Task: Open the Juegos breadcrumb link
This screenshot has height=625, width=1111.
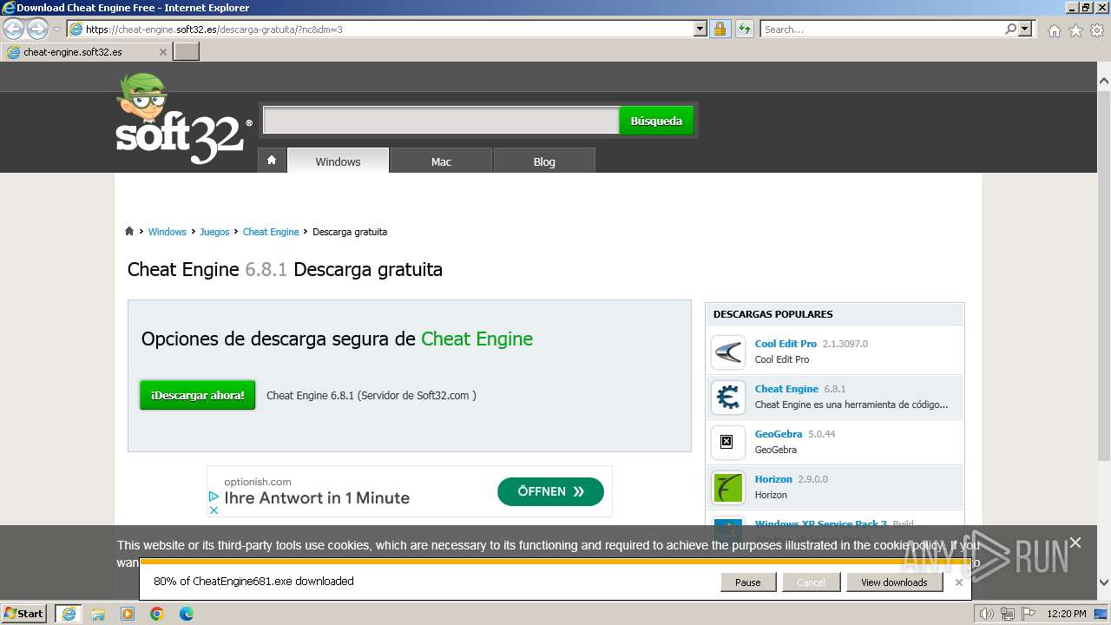Action: [x=214, y=232]
